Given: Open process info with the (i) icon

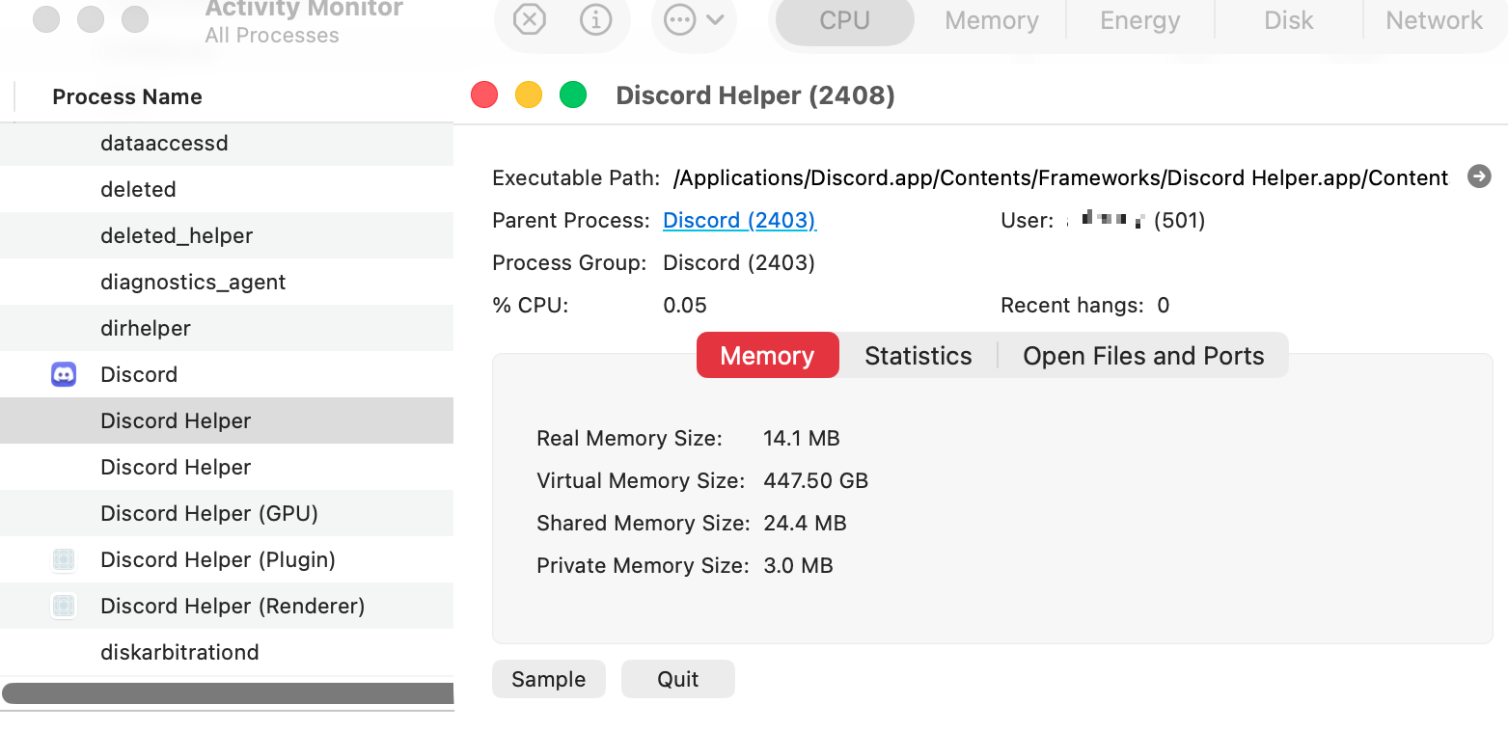Looking at the screenshot, I should click(x=595, y=19).
